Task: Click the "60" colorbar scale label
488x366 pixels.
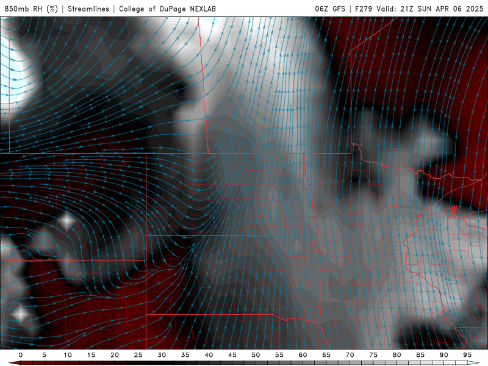Action: coord(303,355)
